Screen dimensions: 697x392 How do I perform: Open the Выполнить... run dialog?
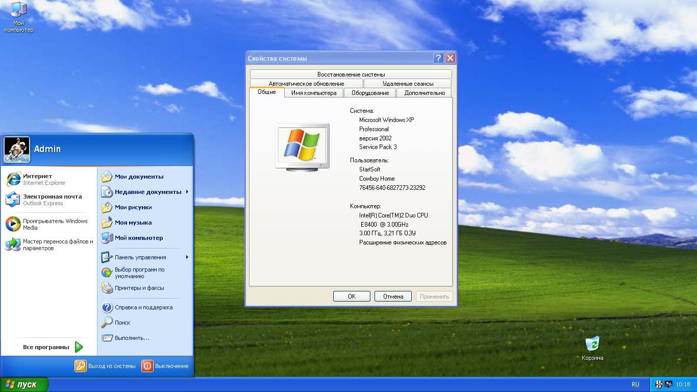(126, 338)
